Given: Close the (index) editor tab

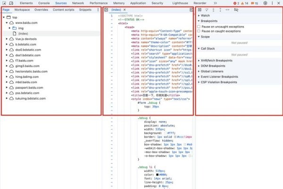Looking at the screenshot, I should 125,9.
